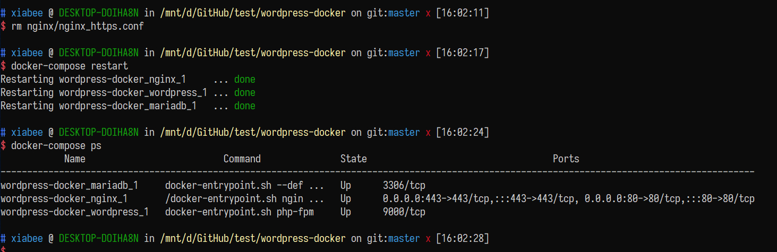Click the nginx port mapping 0.0.0.0:443->443/tcp
This screenshot has width=777, height=252.
[x=436, y=199]
